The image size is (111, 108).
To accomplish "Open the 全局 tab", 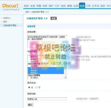I will pos(32,6).
